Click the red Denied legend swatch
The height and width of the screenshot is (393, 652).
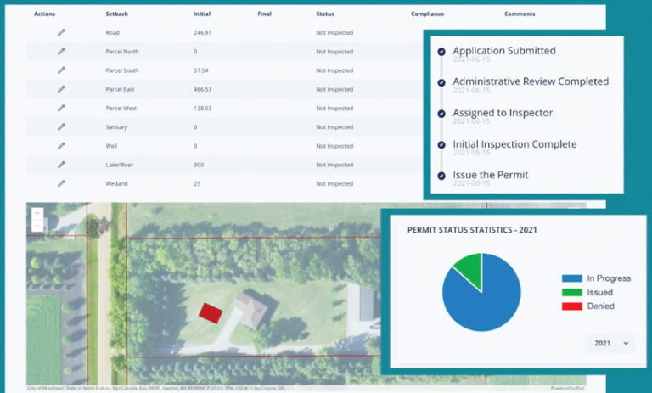click(x=571, y=306)
